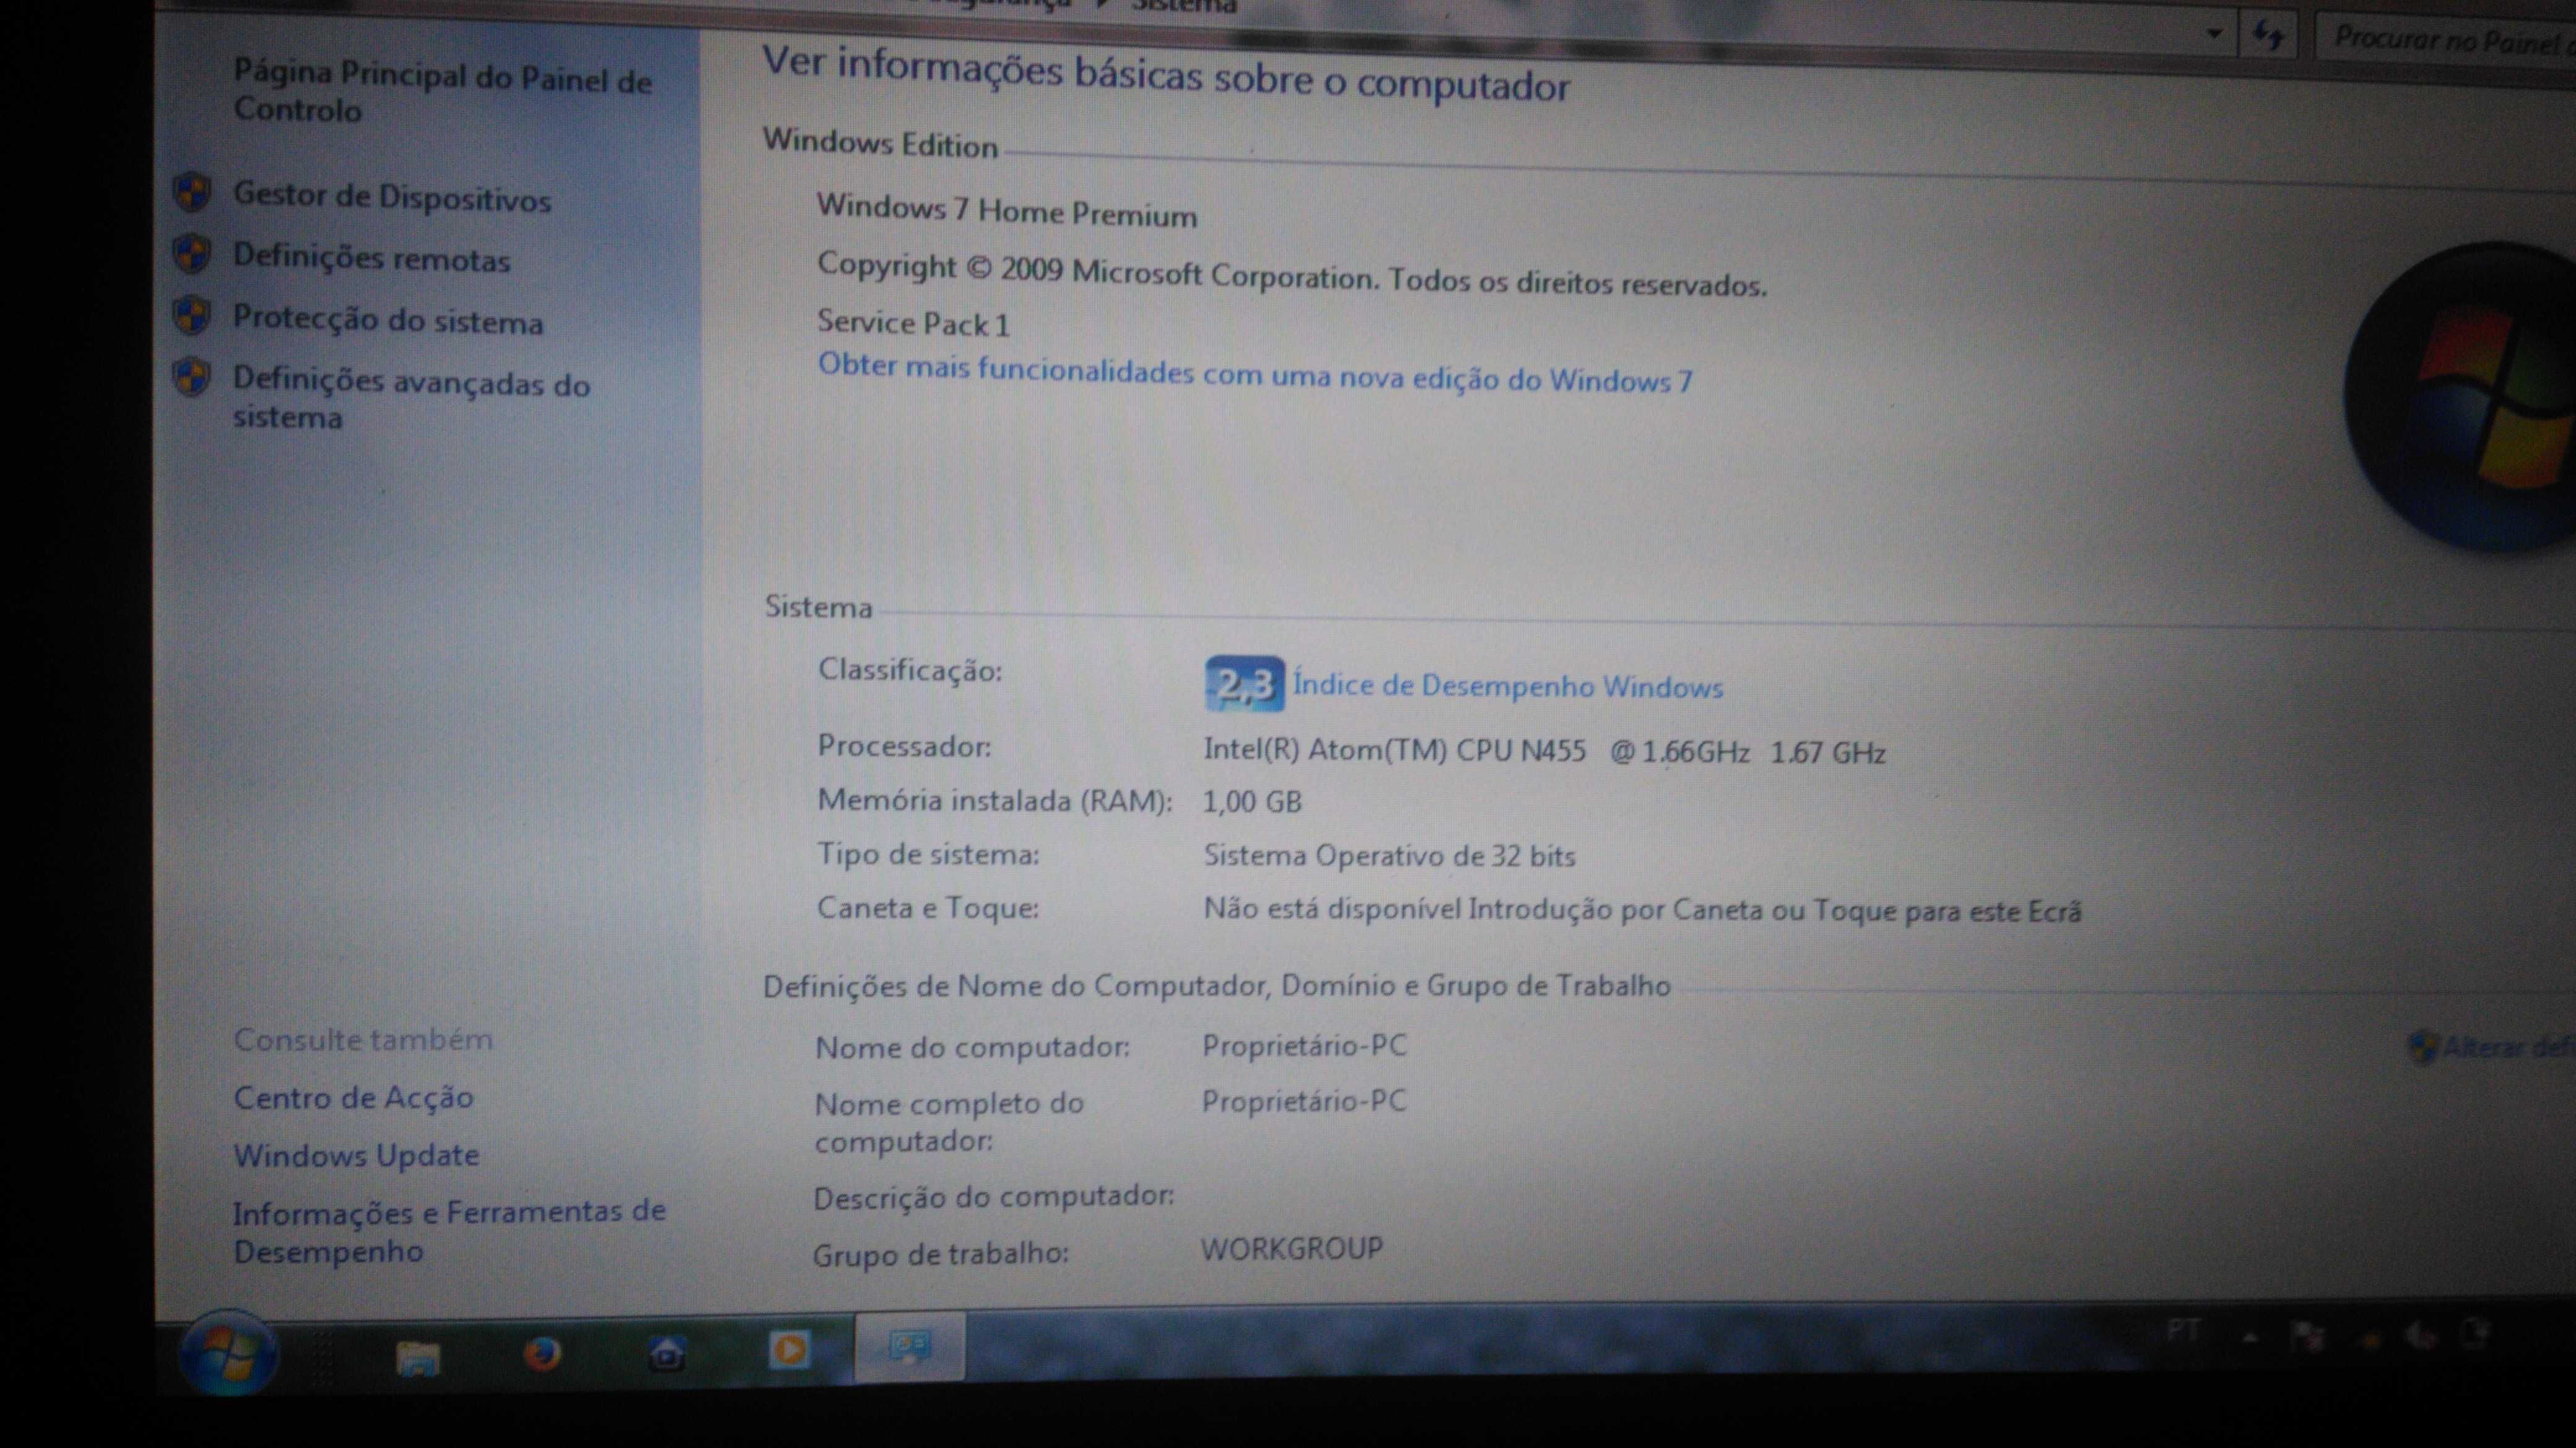Select the Nome completo do computador value Proprietário-PC
This screenshot has width=2576, height=1448.
1304,1101
